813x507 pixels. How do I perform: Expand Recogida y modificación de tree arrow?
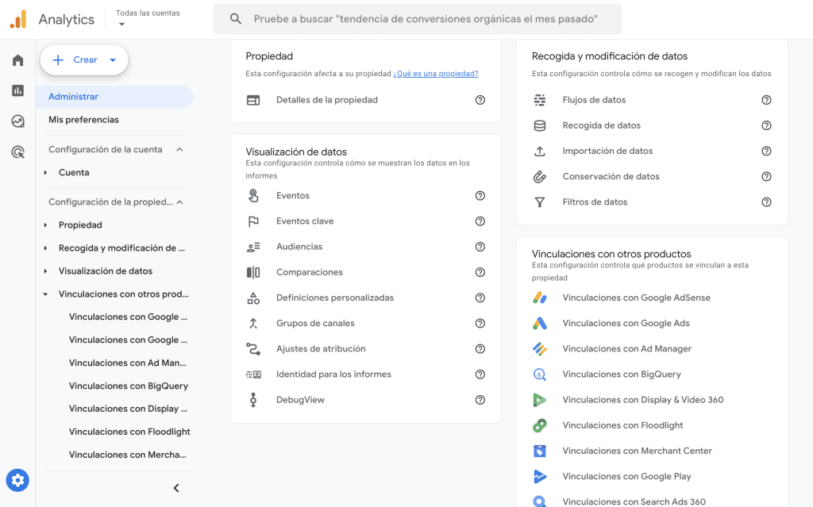(45, 248)
